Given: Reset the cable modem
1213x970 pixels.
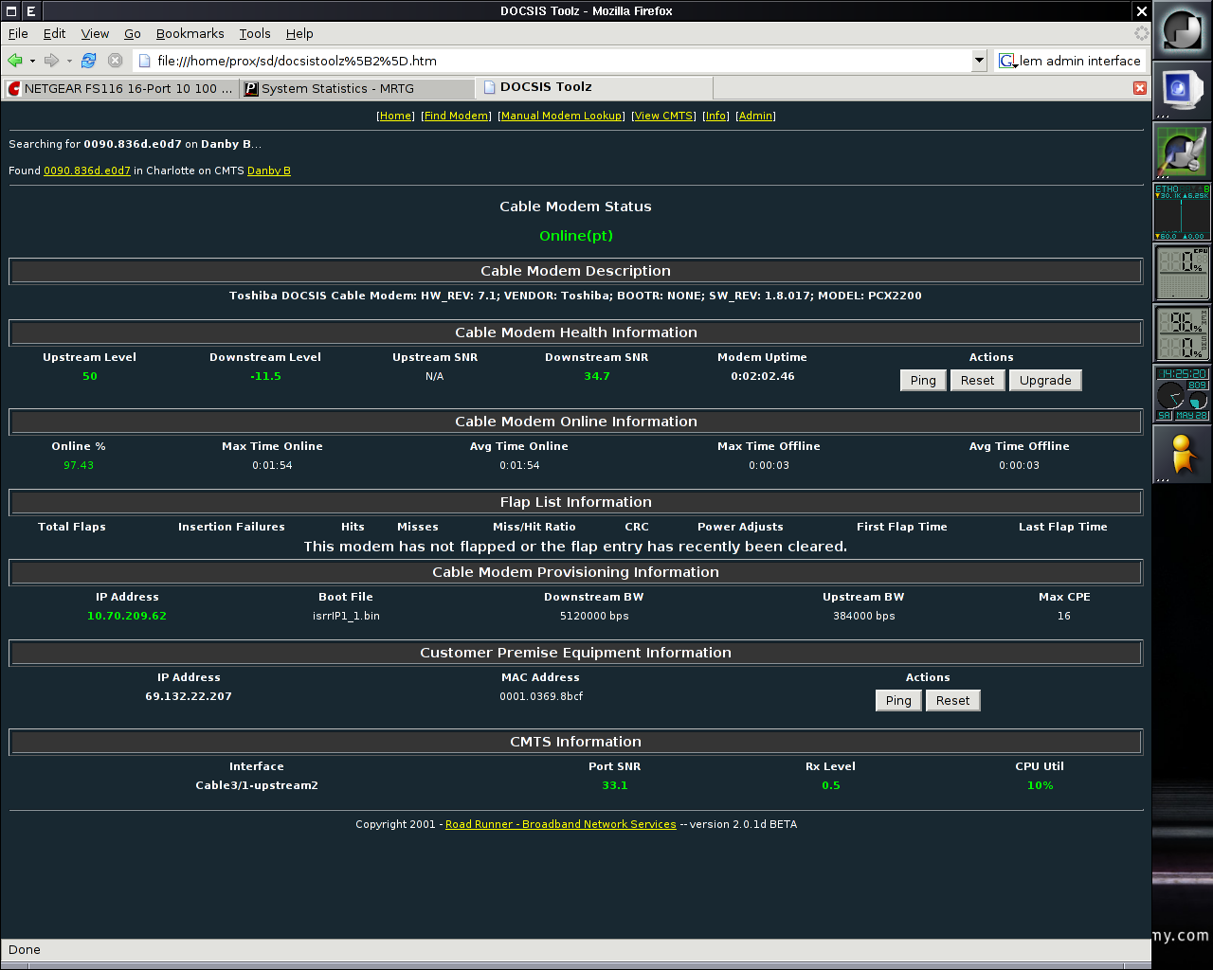Looking at the screenshot, I should tap(978, 380).
